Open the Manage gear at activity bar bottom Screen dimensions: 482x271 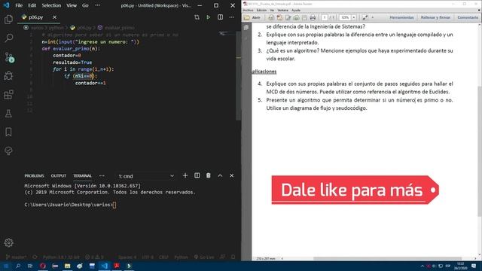pyautogui.click(x=8, y=242)
